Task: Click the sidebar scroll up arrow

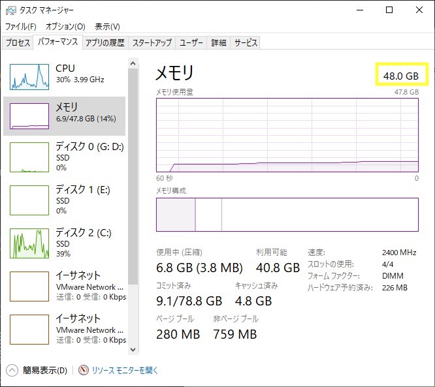Action: coord(133,63)
